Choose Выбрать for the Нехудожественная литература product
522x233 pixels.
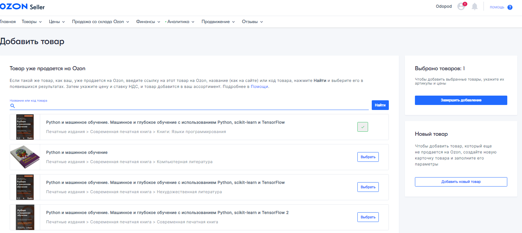(368, 187)
